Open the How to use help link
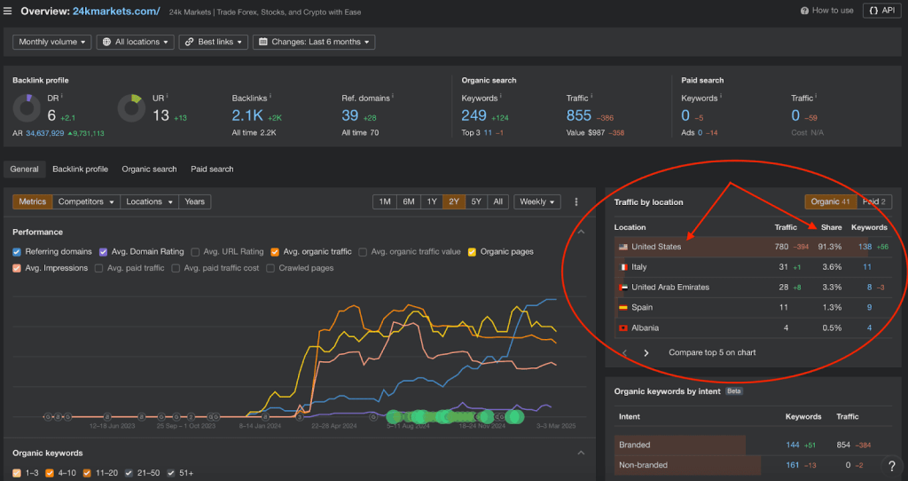 [x=827, y=11]
